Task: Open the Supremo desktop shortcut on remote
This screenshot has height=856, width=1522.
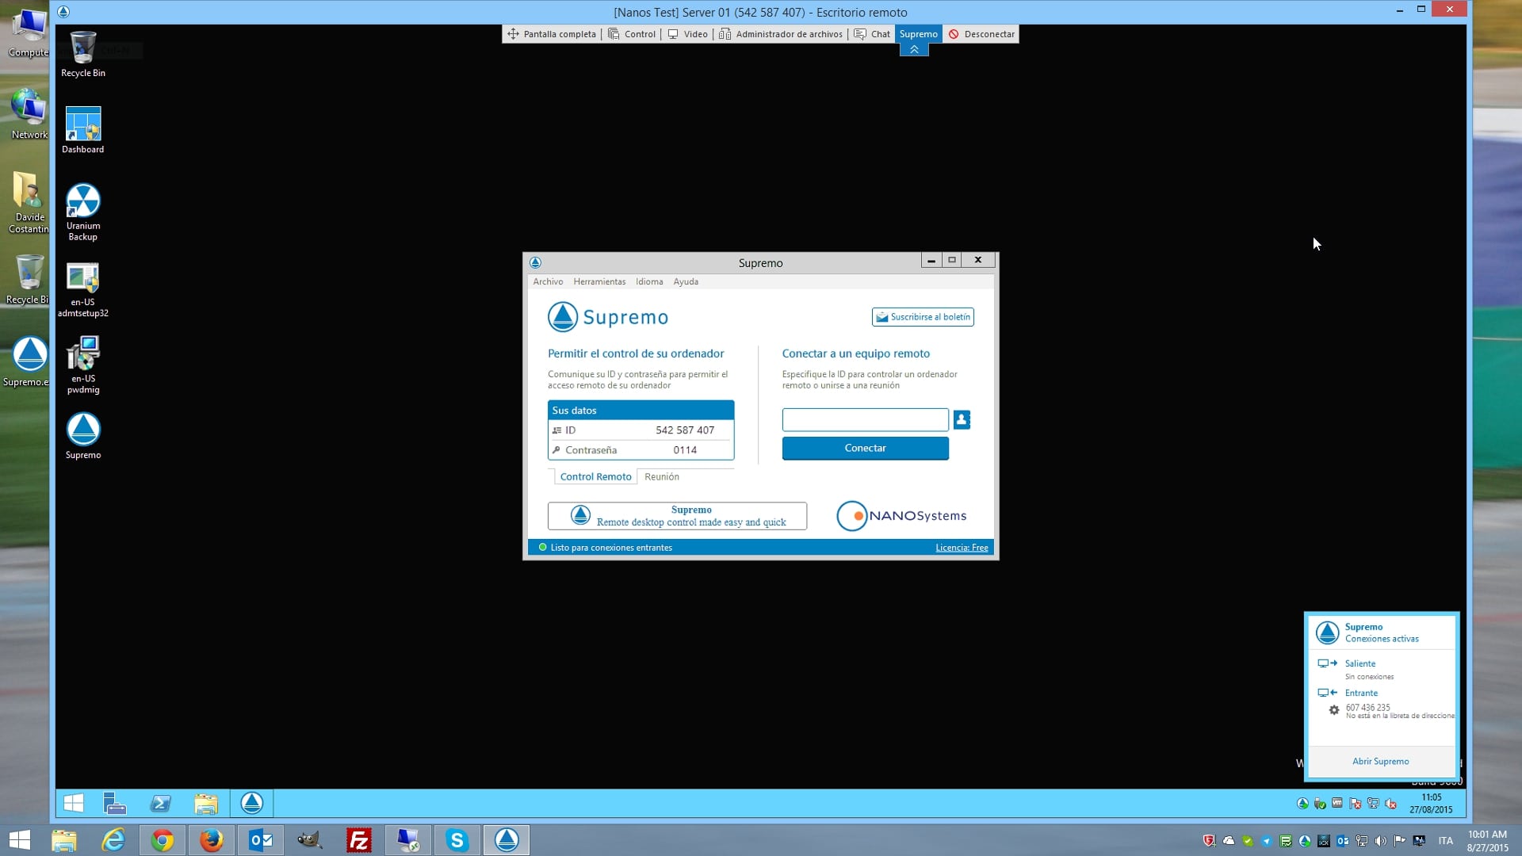Action: coord(83,437)
